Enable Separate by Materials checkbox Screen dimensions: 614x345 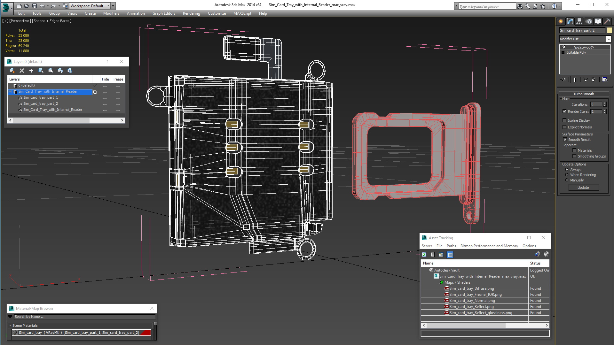574,150
